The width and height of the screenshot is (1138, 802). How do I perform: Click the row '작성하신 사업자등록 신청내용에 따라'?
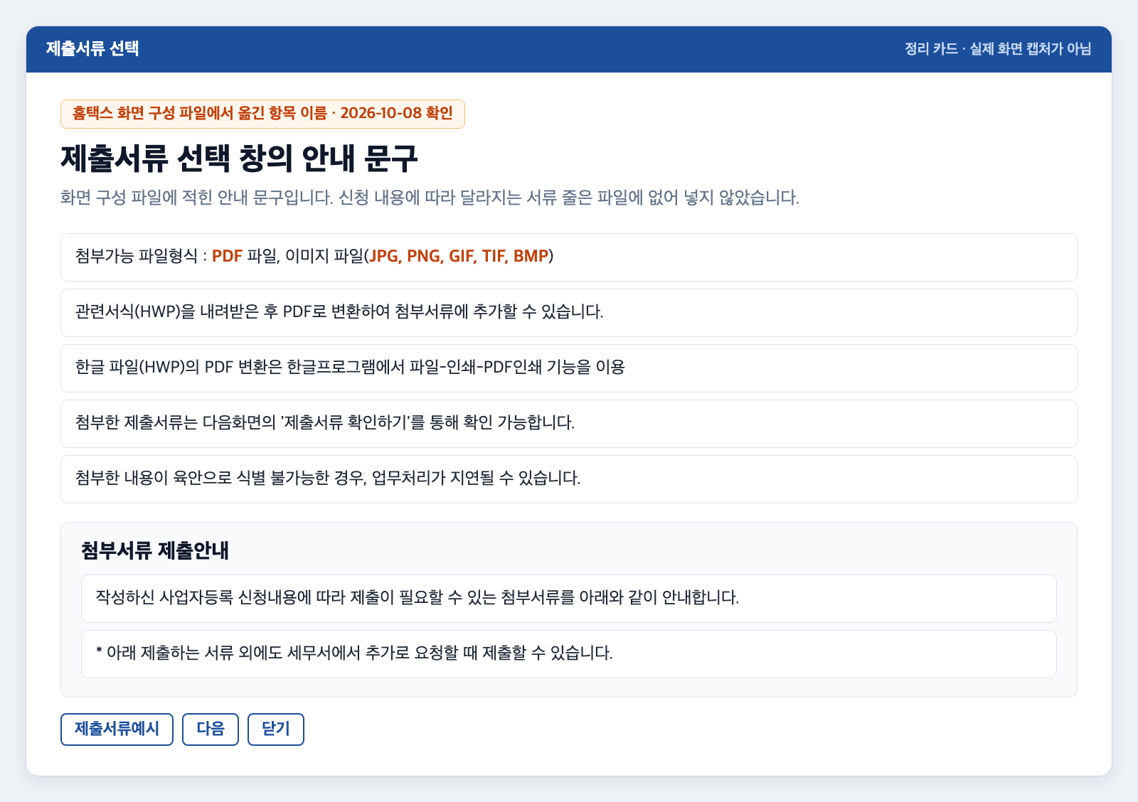pos(569,599)
